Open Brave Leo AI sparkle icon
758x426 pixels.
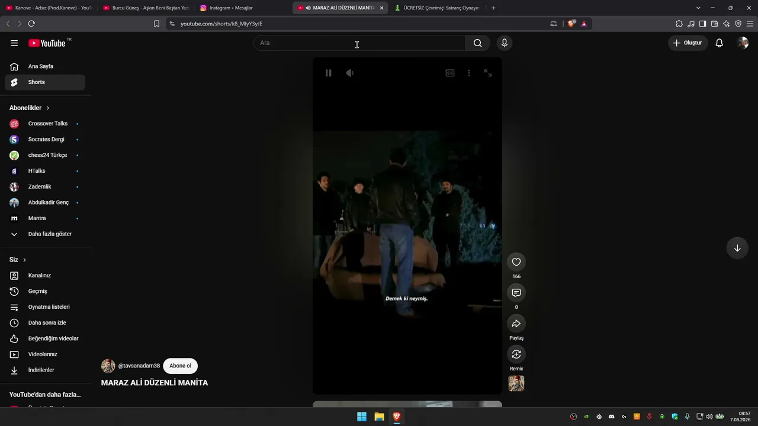tap(726, 24)
